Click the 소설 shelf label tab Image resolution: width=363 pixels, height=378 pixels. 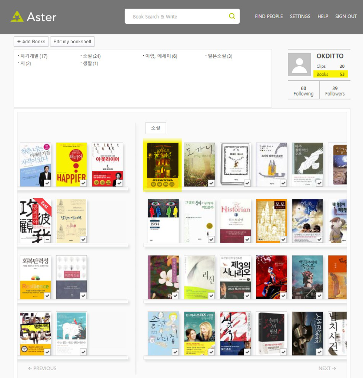[x=156, y=128]
